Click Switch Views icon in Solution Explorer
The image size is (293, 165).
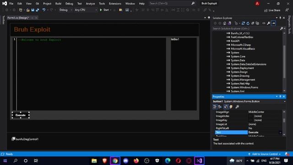click(x=229, y=23)
